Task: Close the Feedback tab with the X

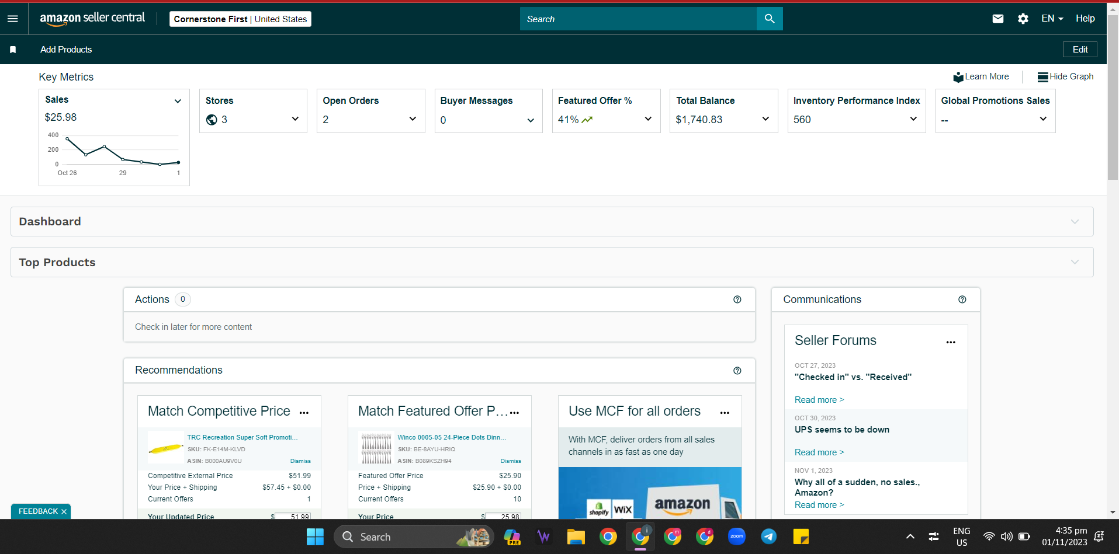Action: pos(64,512)
